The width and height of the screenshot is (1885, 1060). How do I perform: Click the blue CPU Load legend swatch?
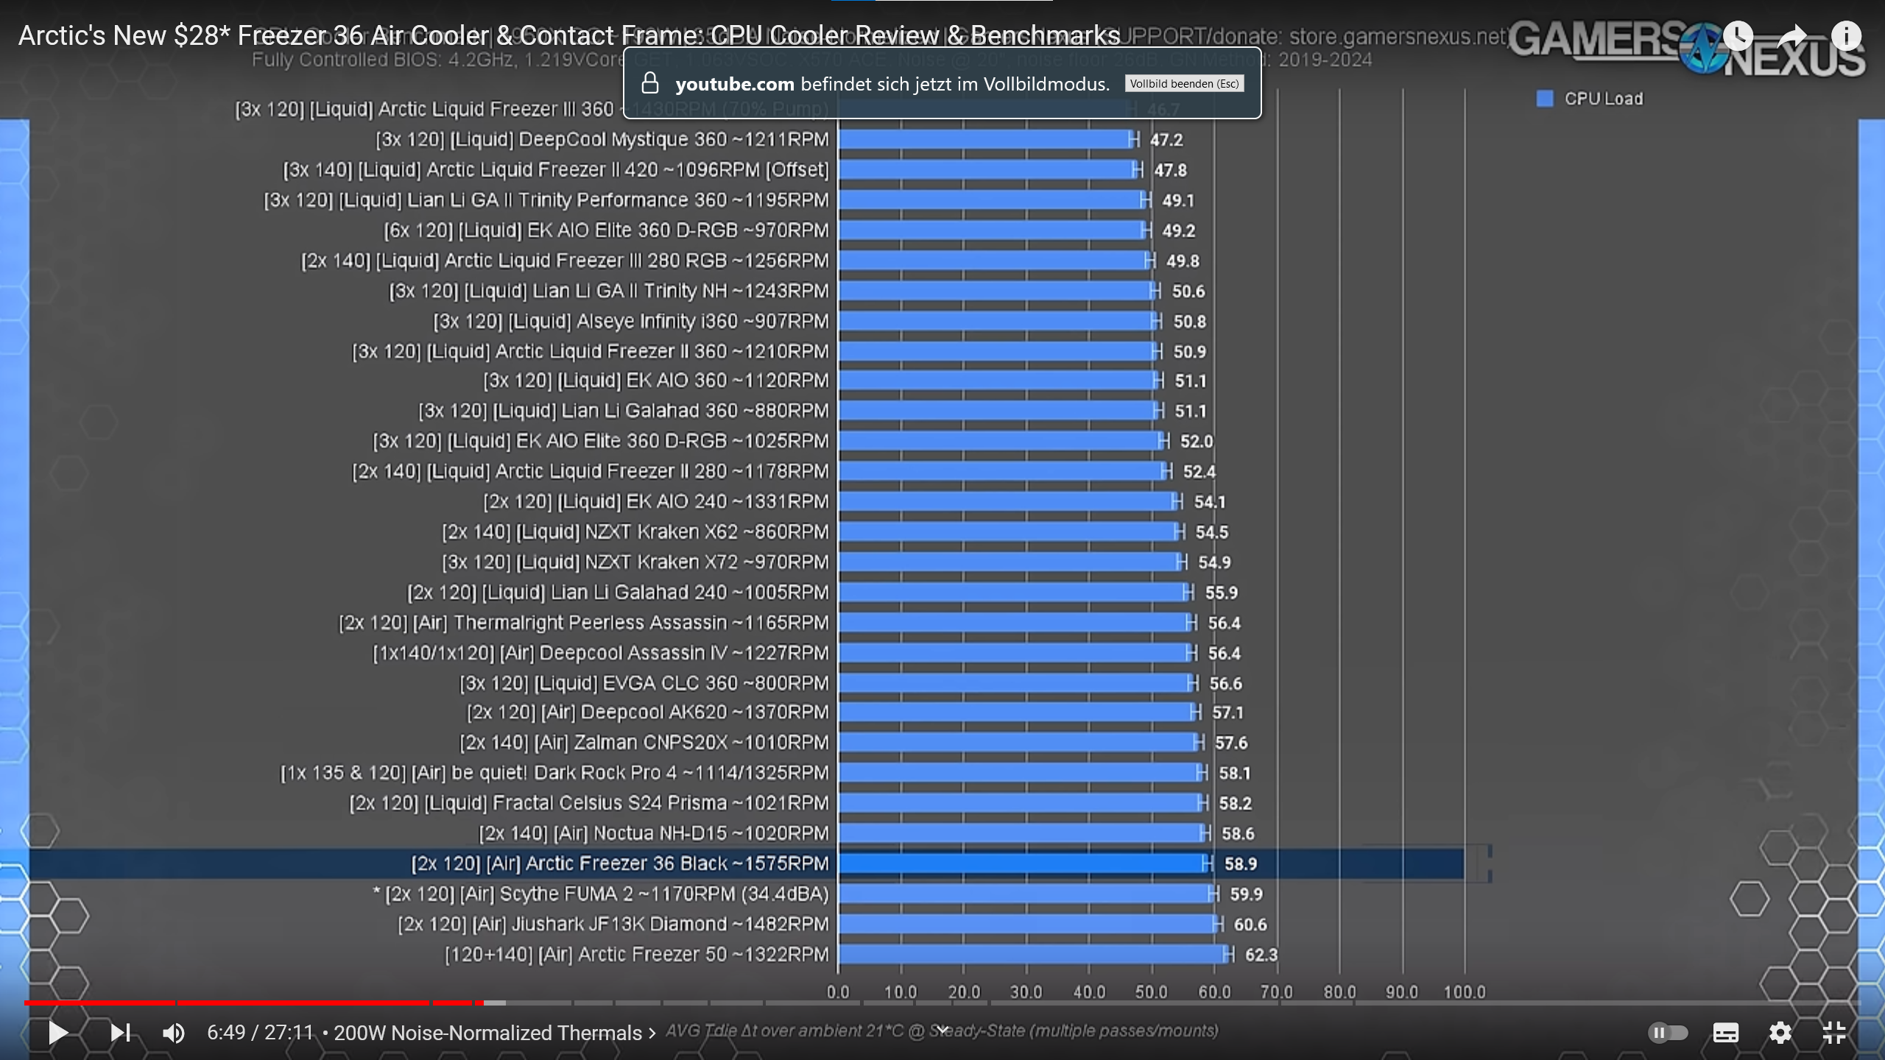[x=1545, y=99]
